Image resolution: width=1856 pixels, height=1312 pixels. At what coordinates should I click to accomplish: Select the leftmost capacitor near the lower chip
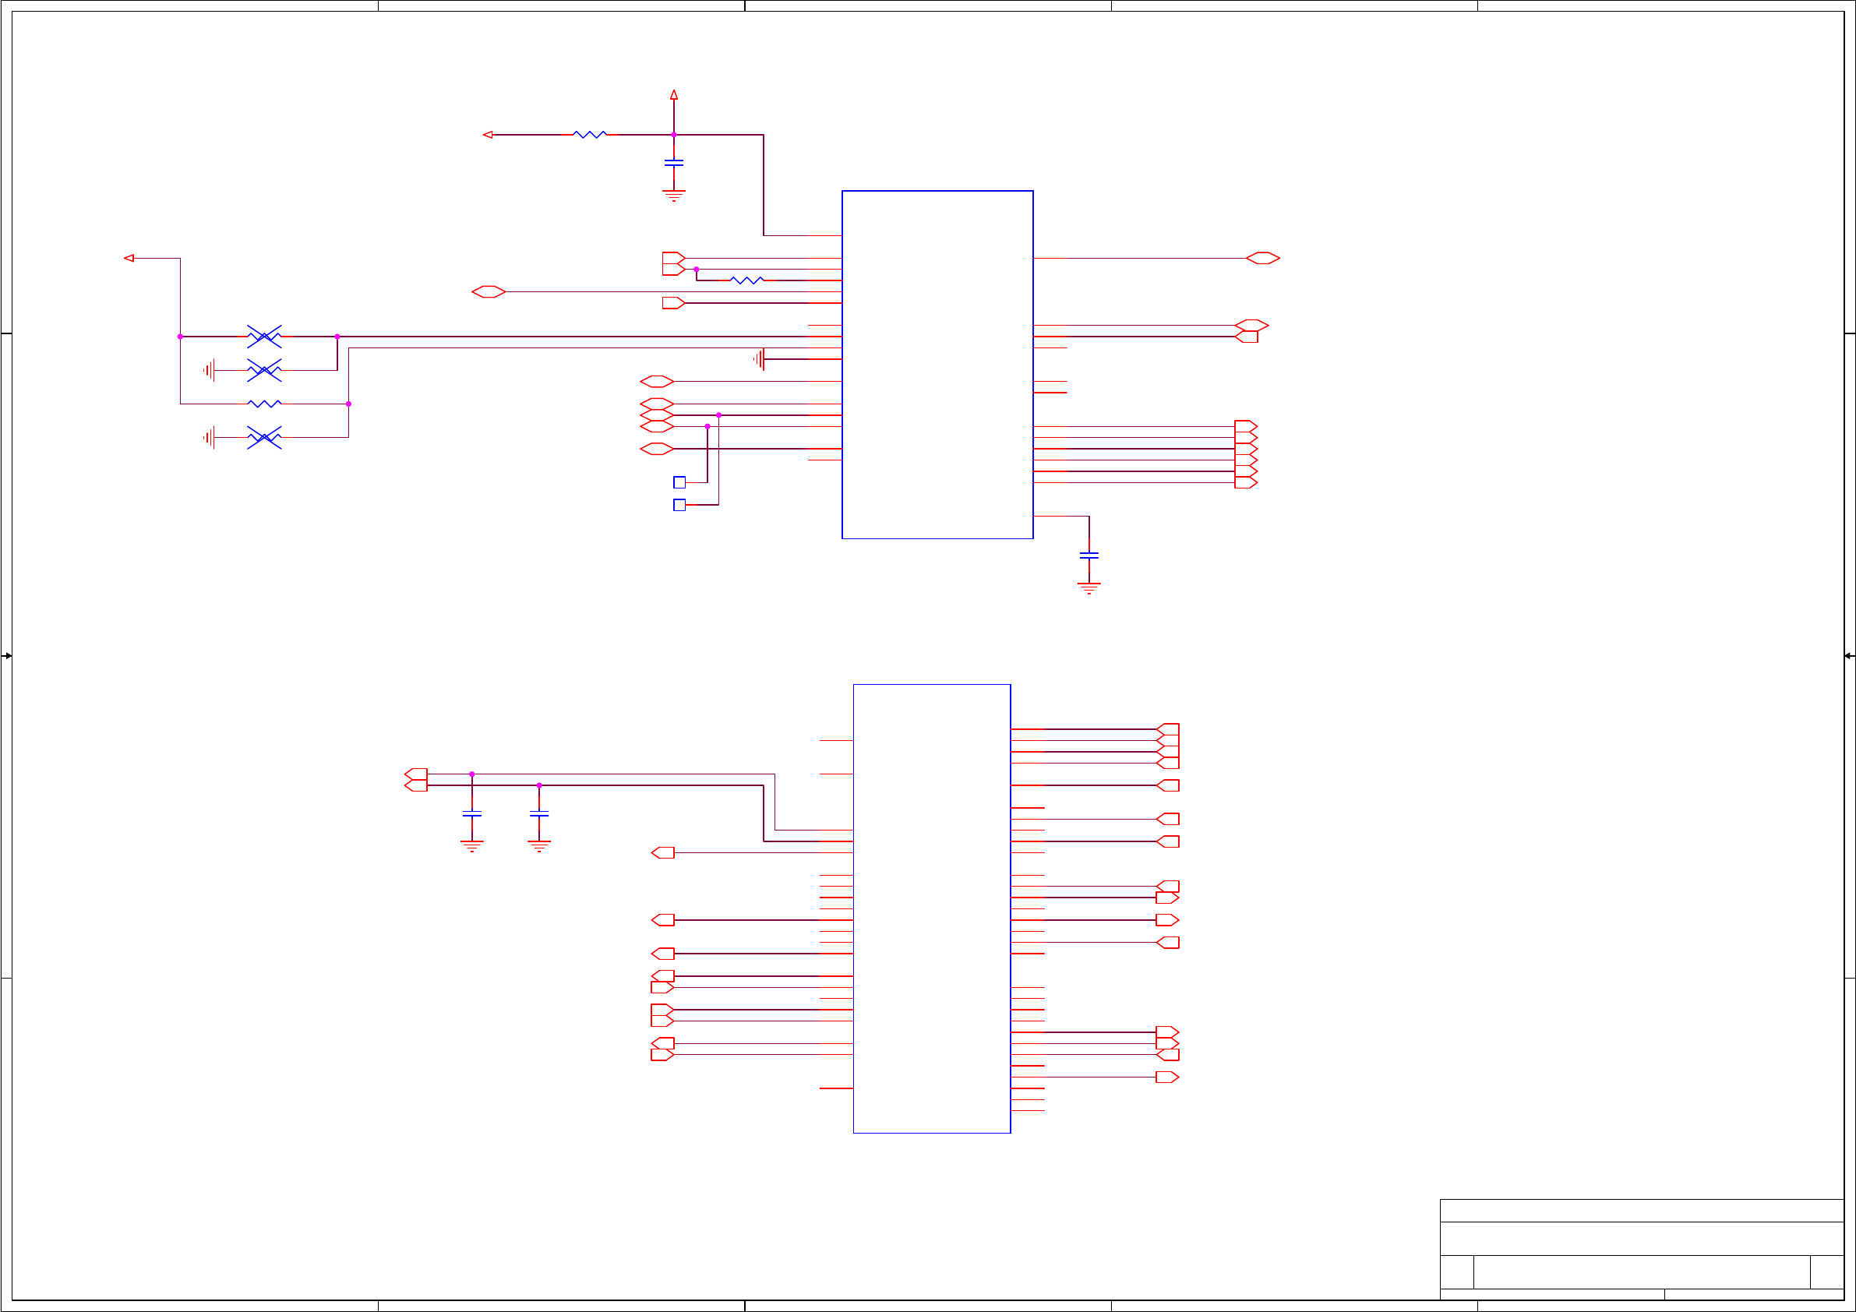[x=472, y=814]
